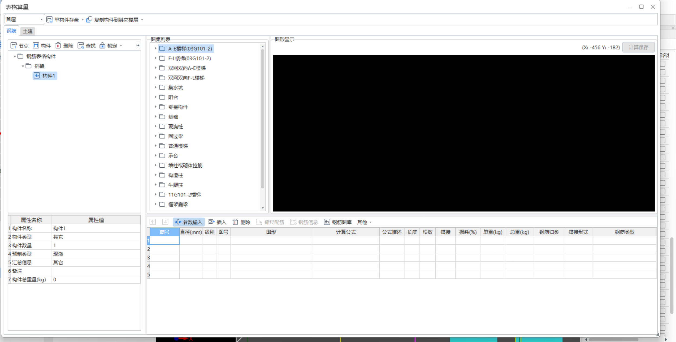Click the 预制类型 value 现浇
The height and width of the screenshot is (342, 676).
pos(96,254)
